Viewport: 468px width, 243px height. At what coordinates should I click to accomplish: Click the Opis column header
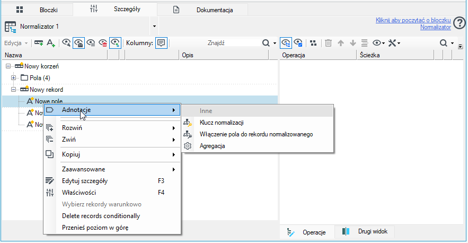[x=224, y=55]
